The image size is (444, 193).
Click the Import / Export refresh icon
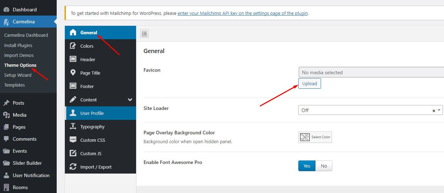(73, 167)
